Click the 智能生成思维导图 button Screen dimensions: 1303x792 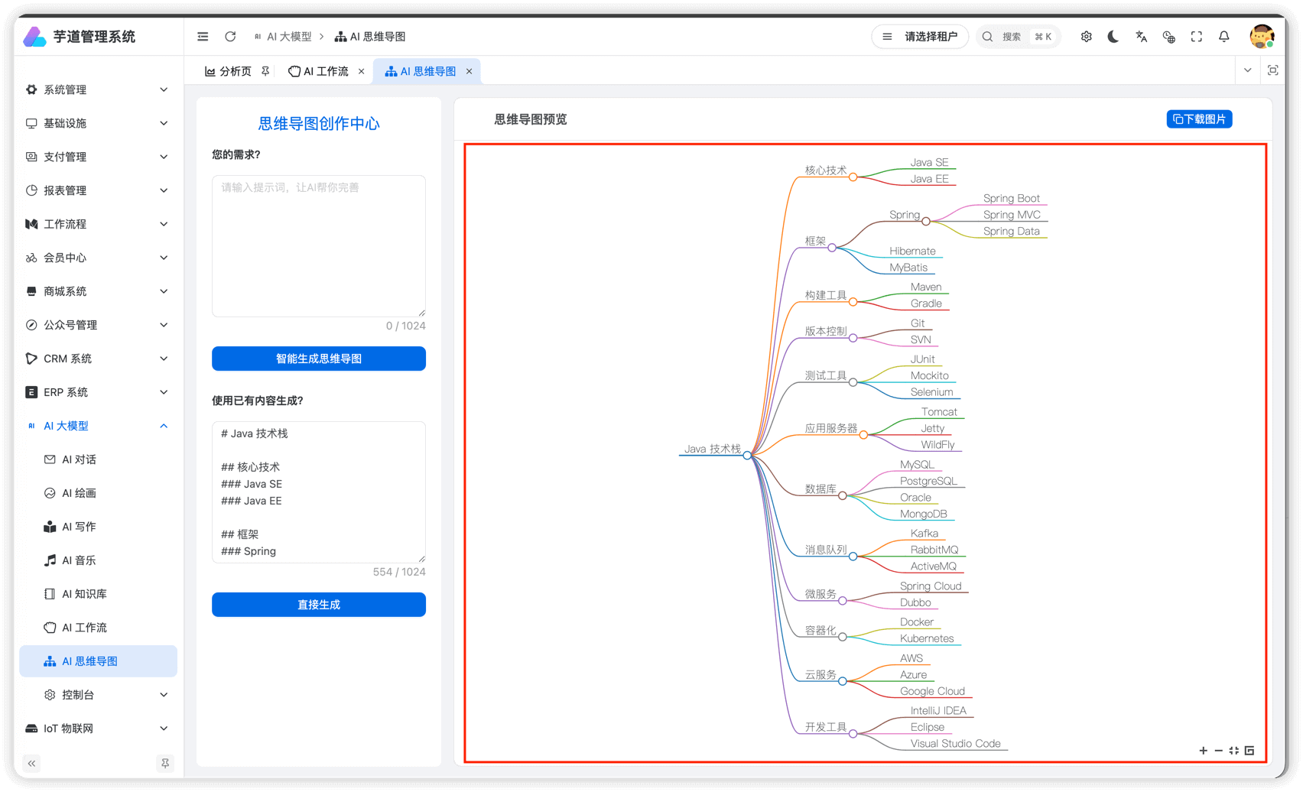[318, 358]
